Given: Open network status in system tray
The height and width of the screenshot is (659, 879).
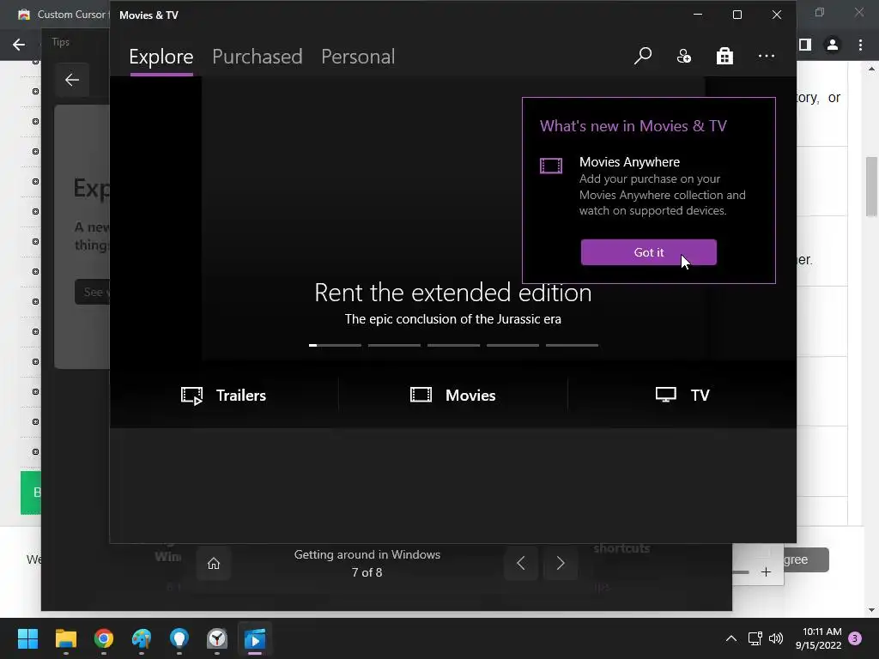Looking at the screenshot, I should (755, 638).
